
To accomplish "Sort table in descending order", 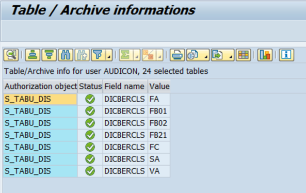I will pyautogui.click(x=49, y=55).
